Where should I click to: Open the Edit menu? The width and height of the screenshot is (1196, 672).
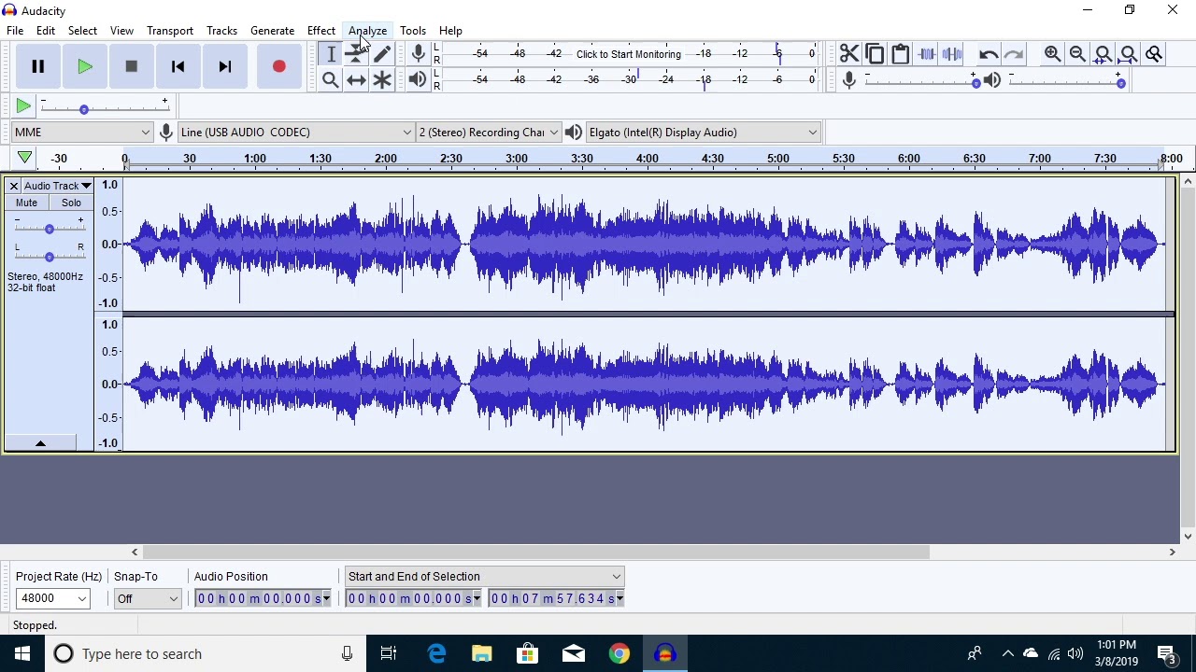pyautogui.click(x=46, y=31)
